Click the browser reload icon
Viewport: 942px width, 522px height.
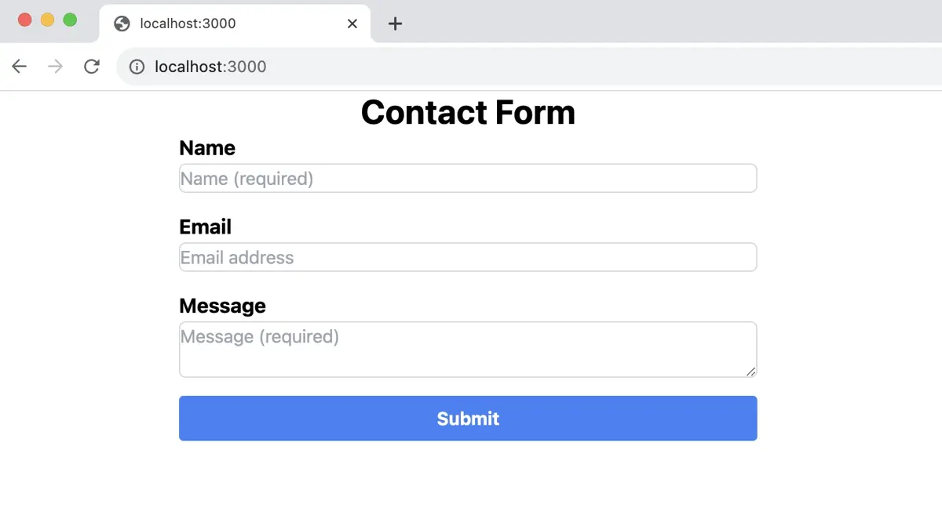(92, 67)
